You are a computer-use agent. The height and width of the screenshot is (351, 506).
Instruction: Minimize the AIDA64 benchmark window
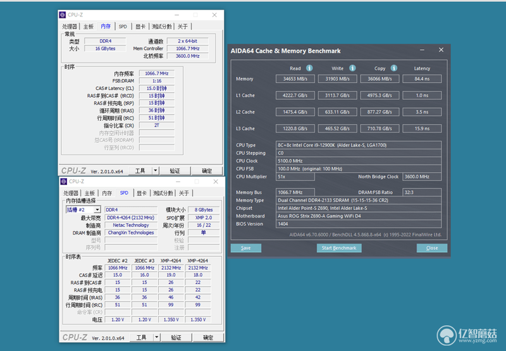click(422, 50)
